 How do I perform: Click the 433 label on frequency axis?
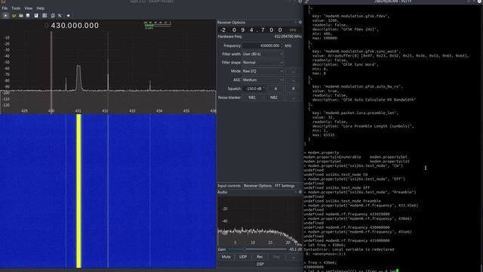pyautogui.click(x=132, y=111)
